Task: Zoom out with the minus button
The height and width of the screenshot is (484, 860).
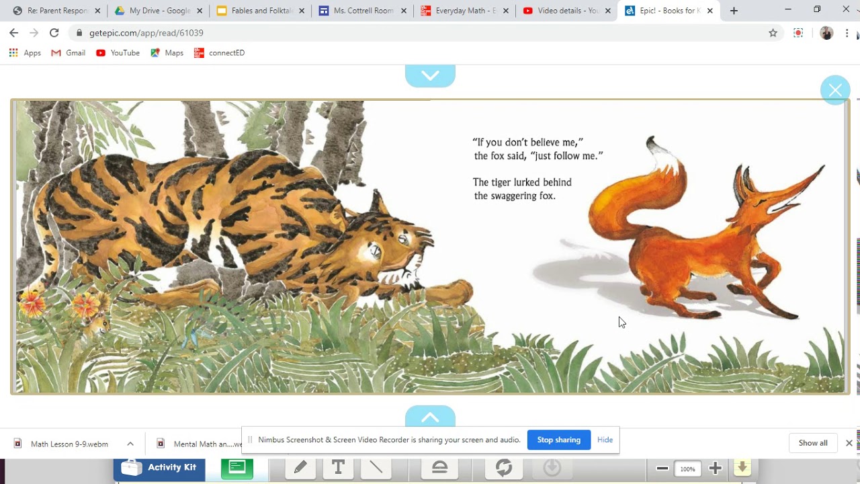Action: click(x=662, y=469)
